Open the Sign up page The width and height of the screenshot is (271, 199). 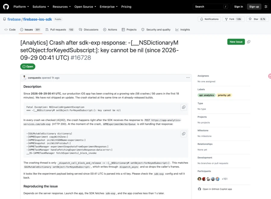pyautogui.click(x=254, y=7)
